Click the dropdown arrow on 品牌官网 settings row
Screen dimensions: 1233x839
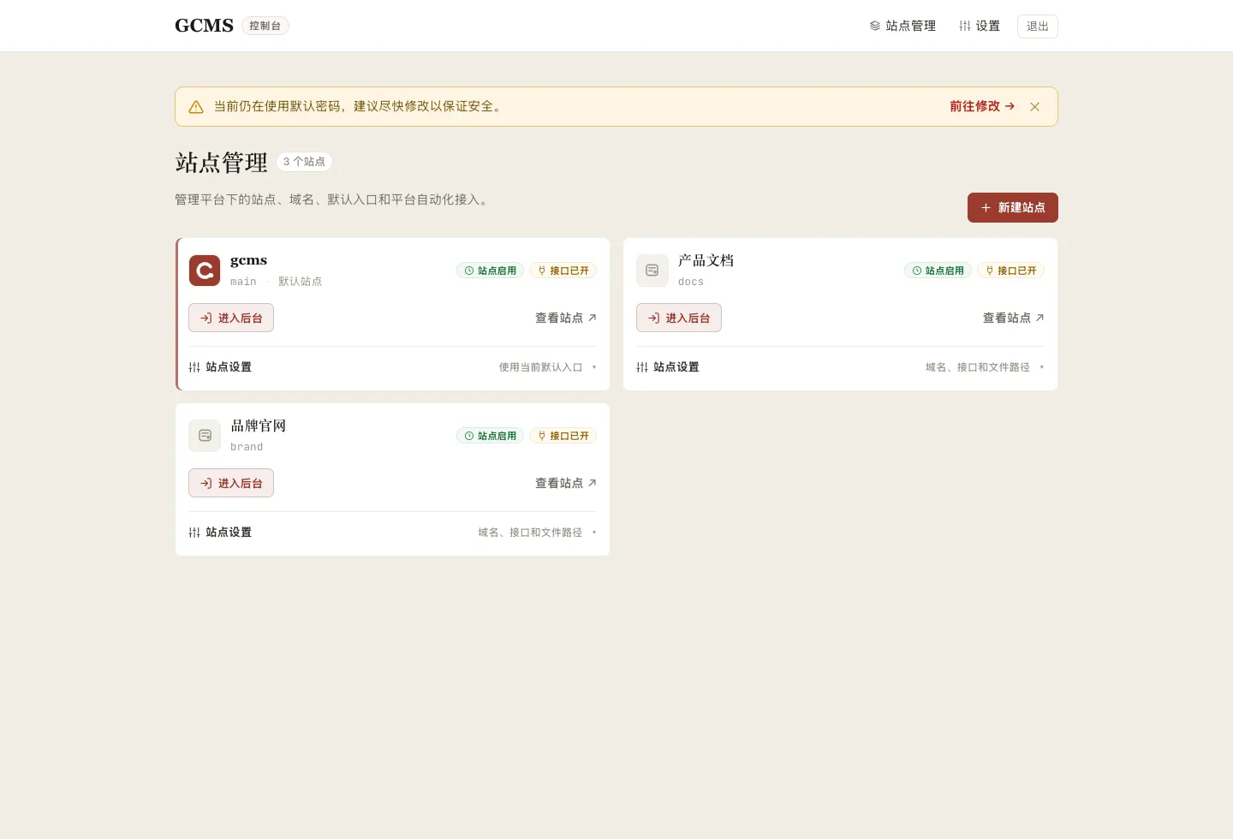pos(594,533)
